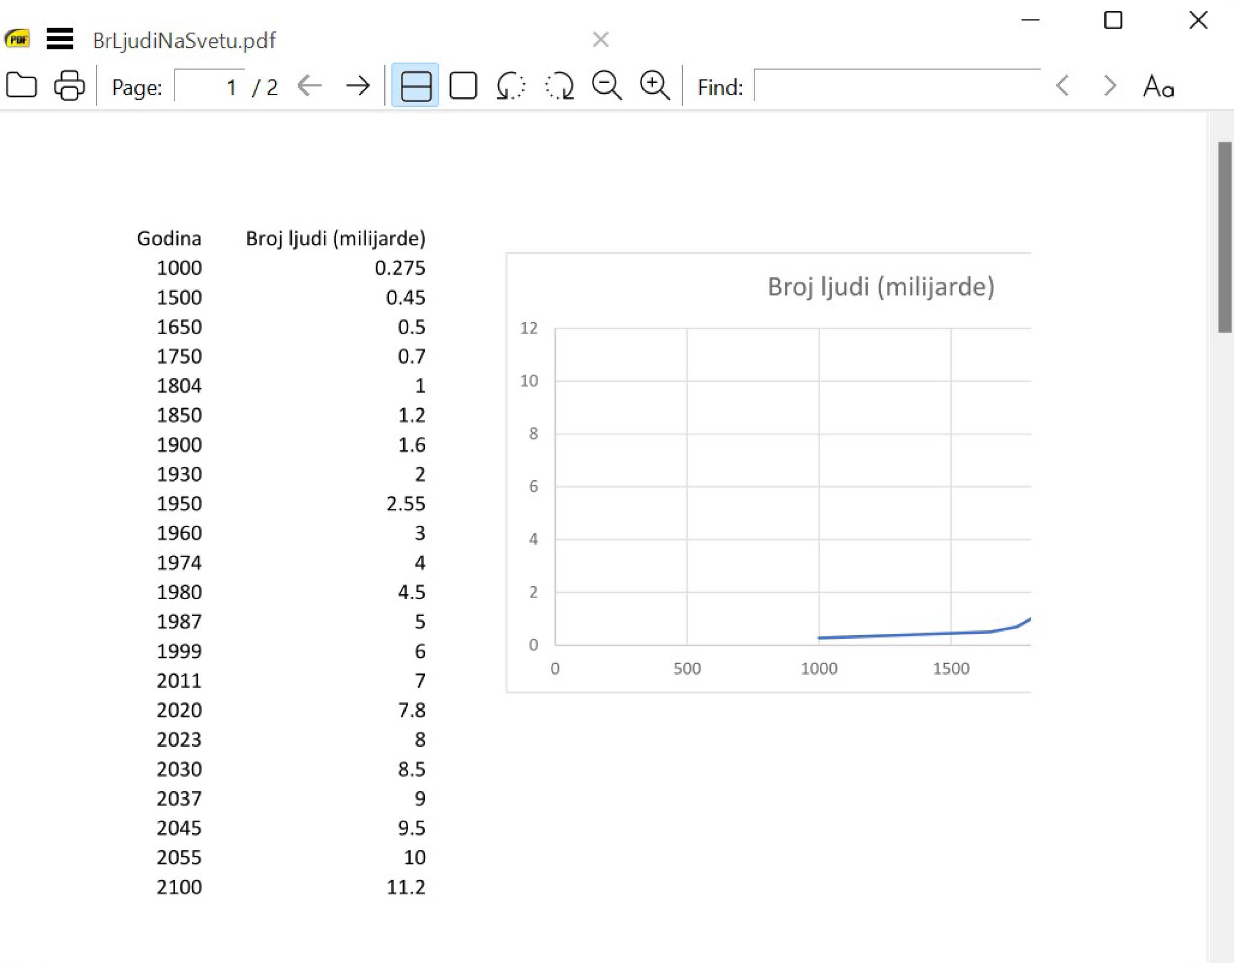Toggle match case option
Viewport: 1234px width, 963px height.
point(1158,86)
